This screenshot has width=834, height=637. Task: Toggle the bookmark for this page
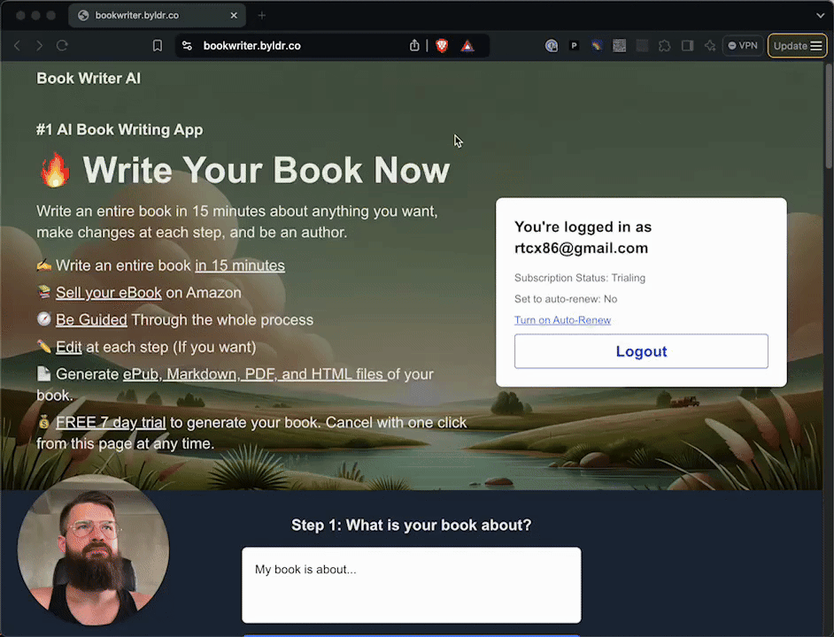tap(157, 45)
